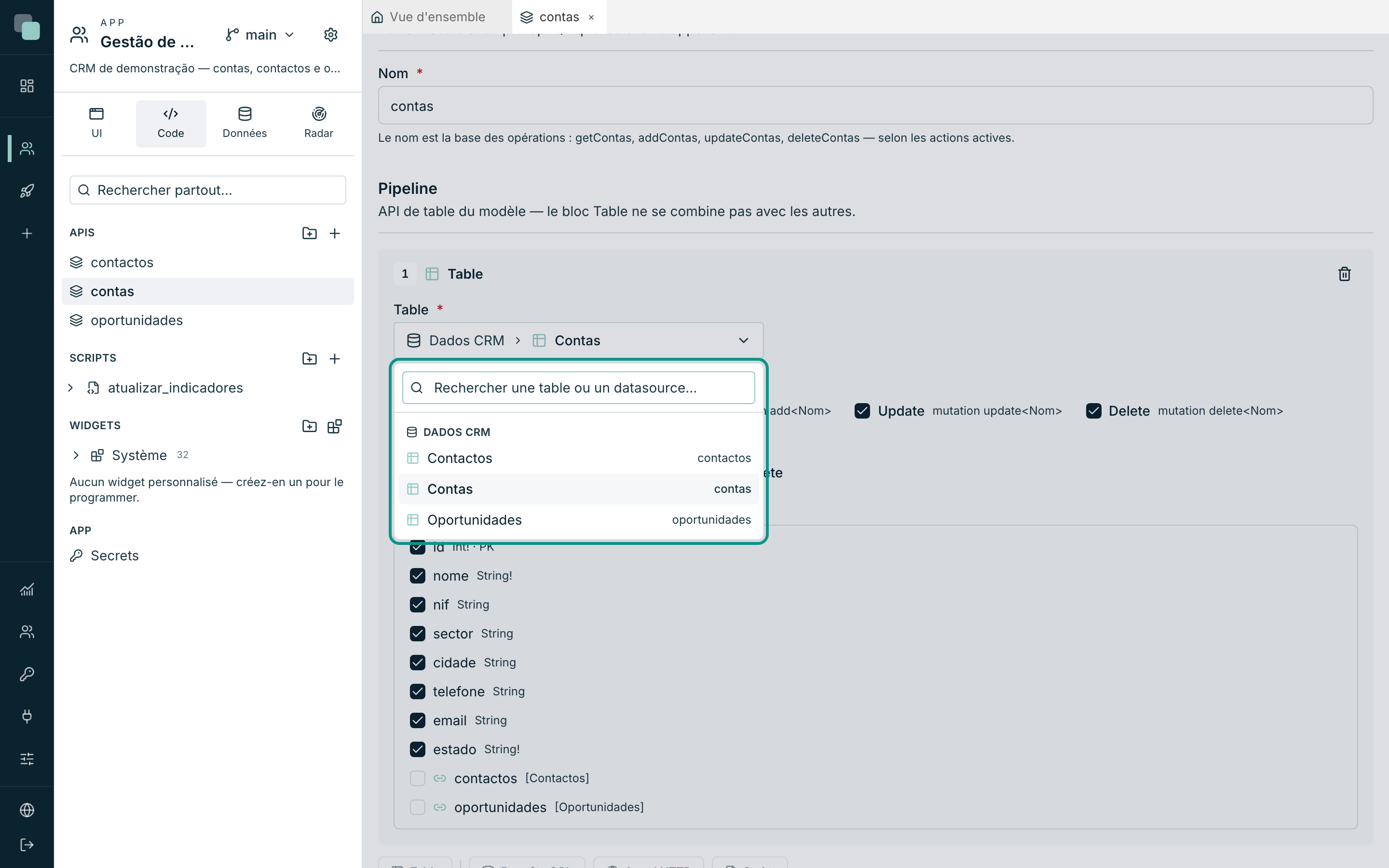Open the users icon near the rail bottom
The width and height of the screenshot is (1389, 868).
pyautogui.click(x=27, y=632)
